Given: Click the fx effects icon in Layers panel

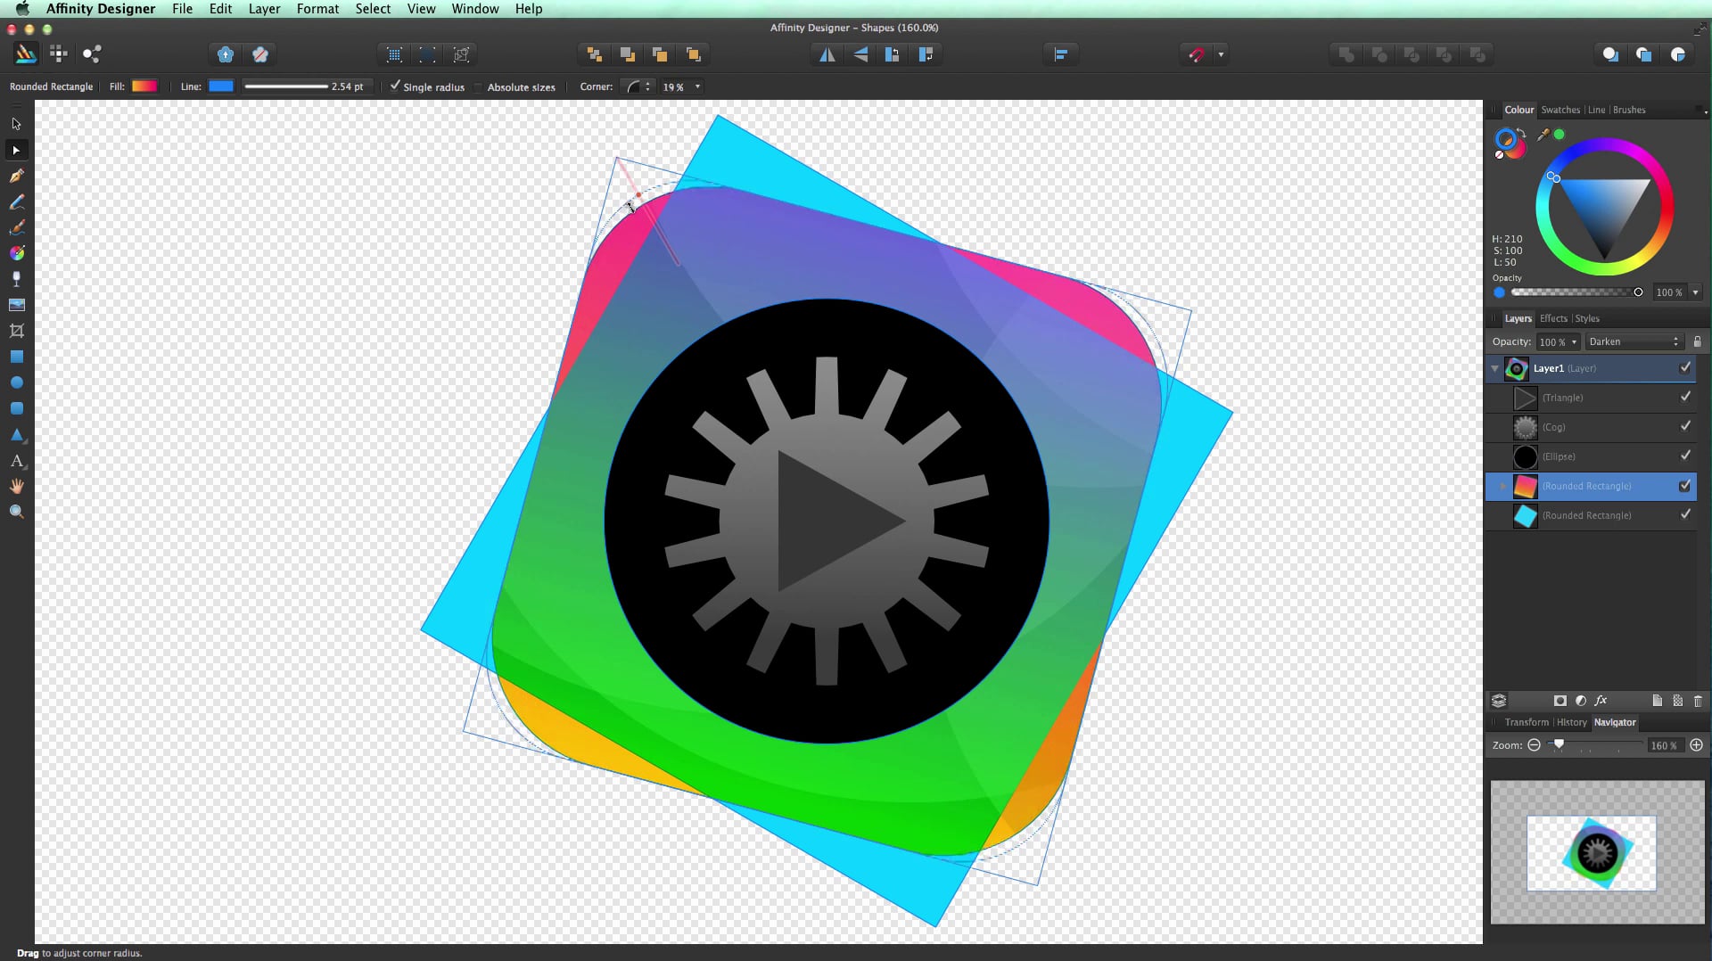Looking at the screenshot, I should (1602, 701).
